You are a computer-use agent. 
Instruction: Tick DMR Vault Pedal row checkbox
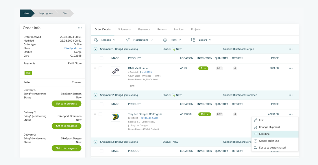click(100, 68)
